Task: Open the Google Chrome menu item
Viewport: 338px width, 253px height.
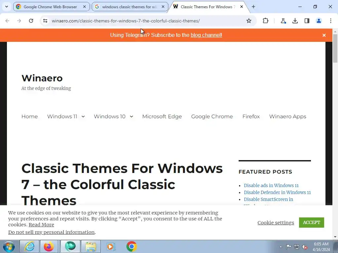Action: (212, 116)
